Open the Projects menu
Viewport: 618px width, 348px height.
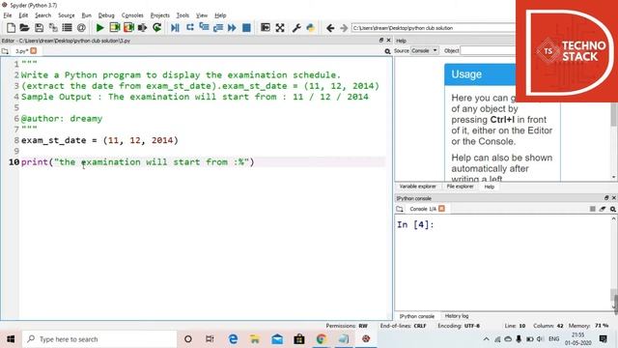coord(160,15)
